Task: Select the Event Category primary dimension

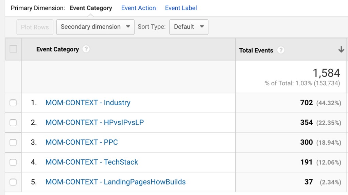Action: (x=91, y=8)
